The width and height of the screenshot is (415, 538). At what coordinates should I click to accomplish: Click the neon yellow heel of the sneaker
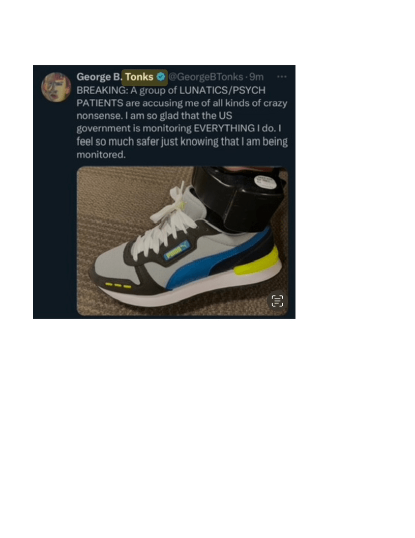(256, 261)
